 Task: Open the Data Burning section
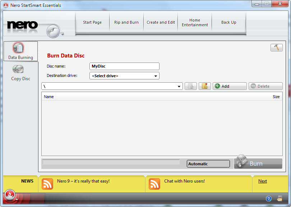pyautogui.click(x=20, y=51)
